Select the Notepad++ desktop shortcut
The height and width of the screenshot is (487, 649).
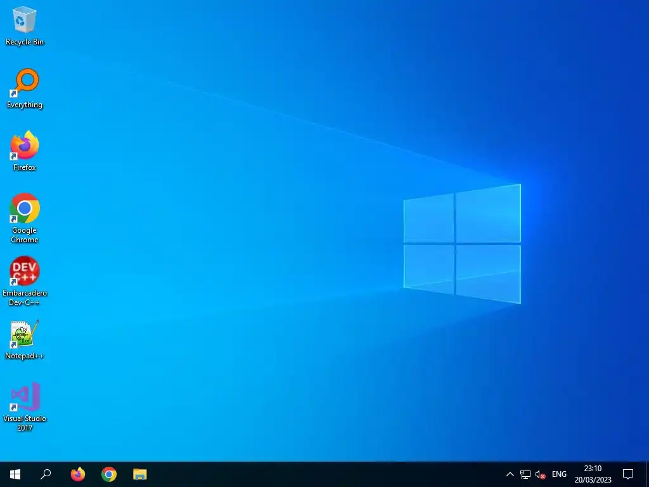(25, 340)
